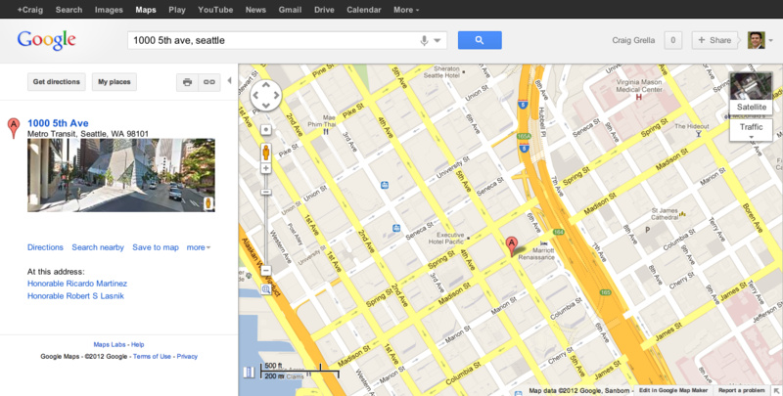This screenshot has width=783, height=396.
Task: Zoom in with the plus button
Action: click(x=266, y=168)
